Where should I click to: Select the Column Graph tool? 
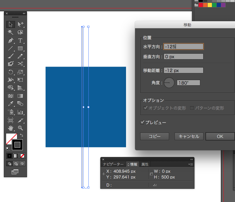click(20, 112)
